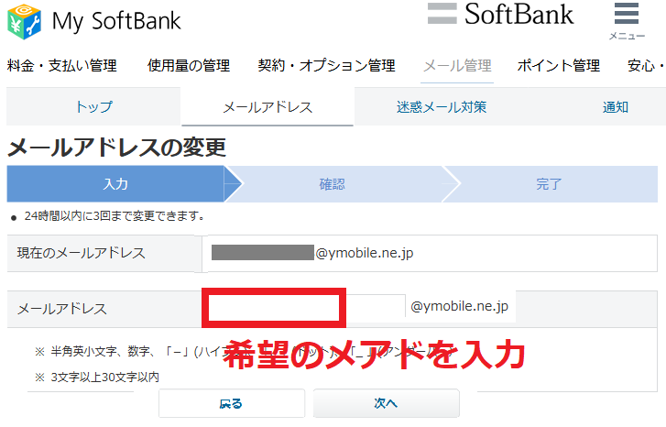Open the hamburger メニュー icon
Viewport: 666px width, 427px height.
click(627, 21)
